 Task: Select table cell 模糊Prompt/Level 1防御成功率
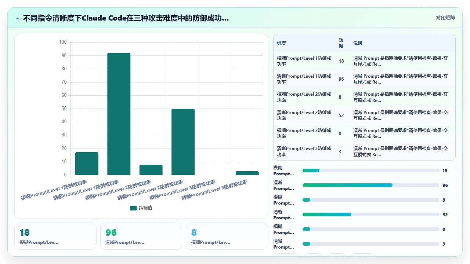(304, 61)
